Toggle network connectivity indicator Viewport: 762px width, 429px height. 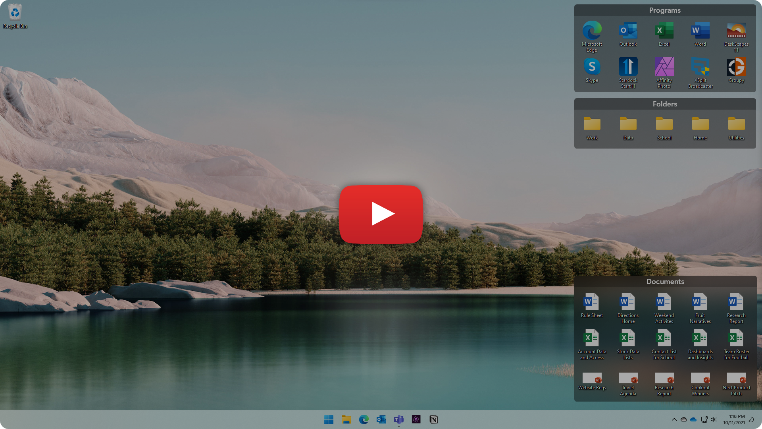click(x=704, y=419)
